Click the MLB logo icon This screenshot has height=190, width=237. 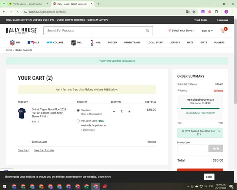click(x=30, y=43)
